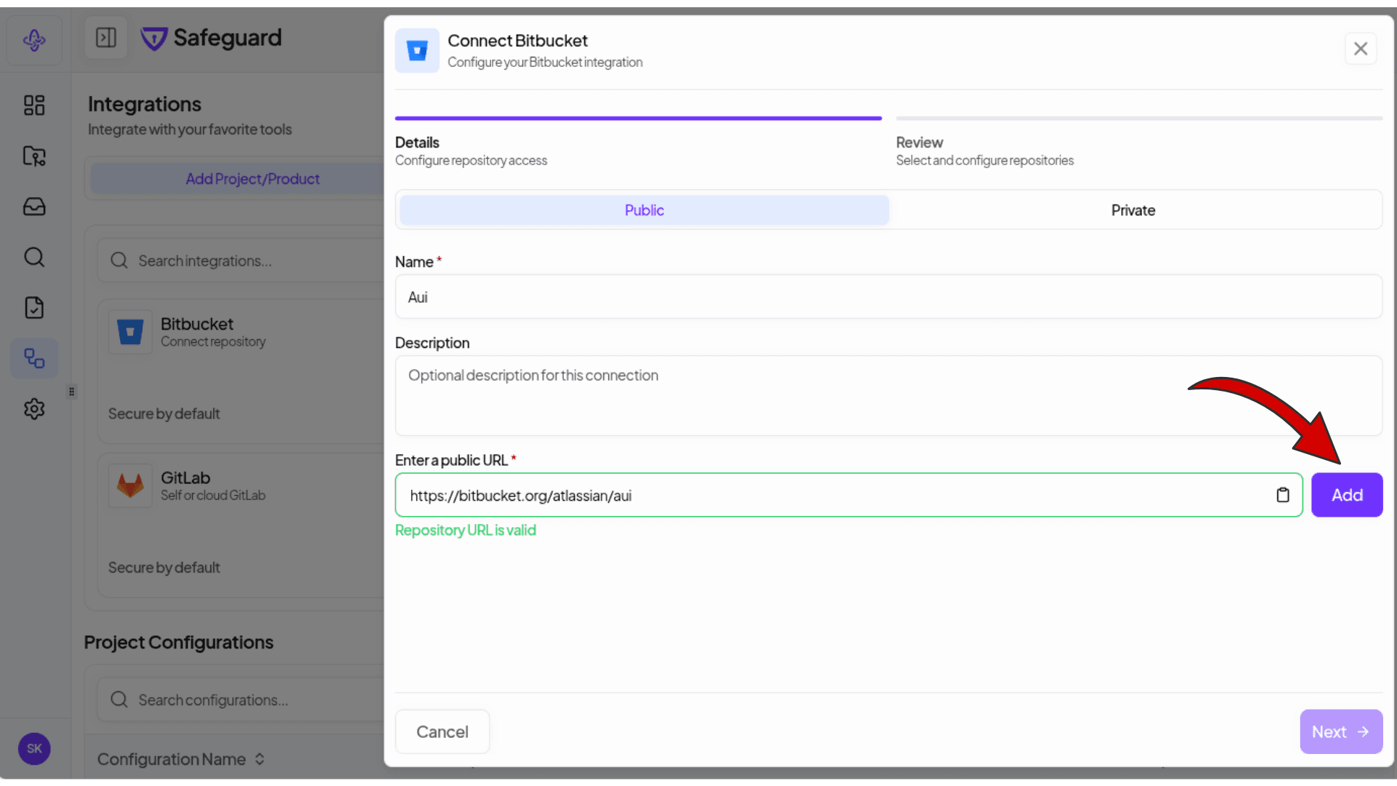Select the integrations sidebar icon

34,358
